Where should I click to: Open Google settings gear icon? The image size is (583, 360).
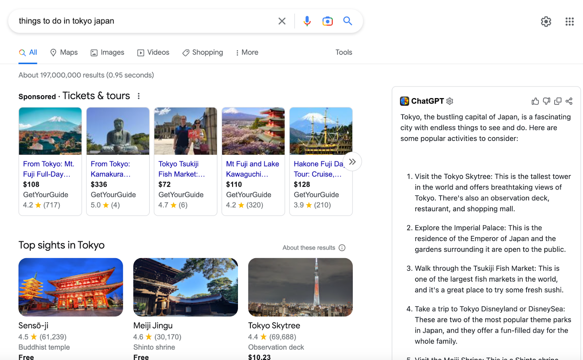click(x=546, y=22)
